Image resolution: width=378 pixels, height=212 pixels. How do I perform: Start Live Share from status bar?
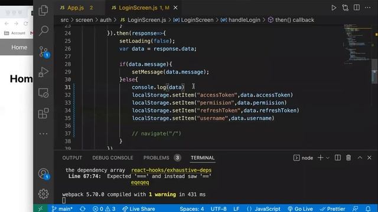[139, 209]
